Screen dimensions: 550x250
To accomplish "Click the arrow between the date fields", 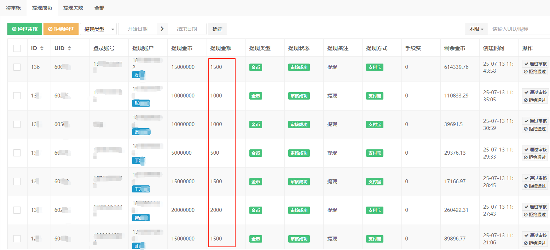I will pos(162,29).
